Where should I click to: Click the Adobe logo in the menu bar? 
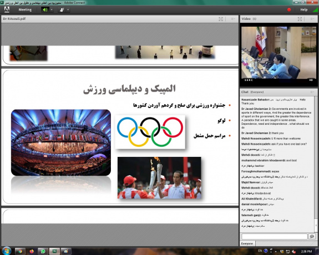(x=7, y=9)
